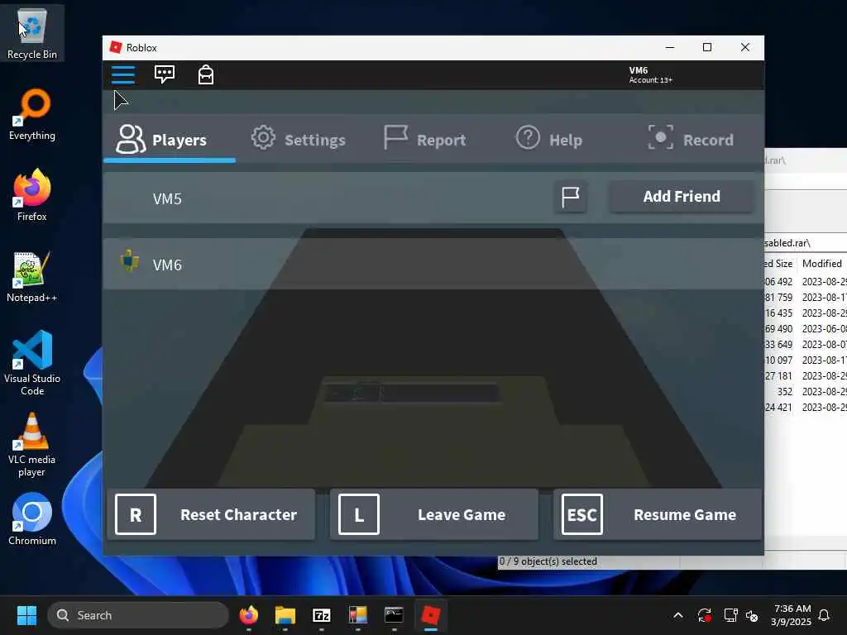Click the sync status tray icon
Viewport: 847px width, 635px height.
(x=705, y=615)
